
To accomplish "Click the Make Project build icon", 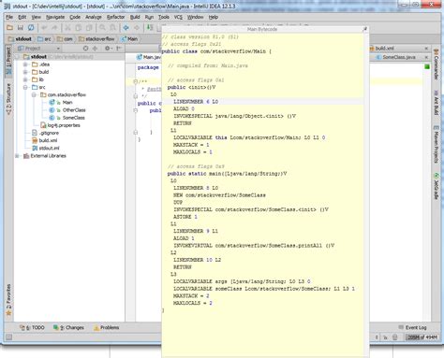I will 150,28.
